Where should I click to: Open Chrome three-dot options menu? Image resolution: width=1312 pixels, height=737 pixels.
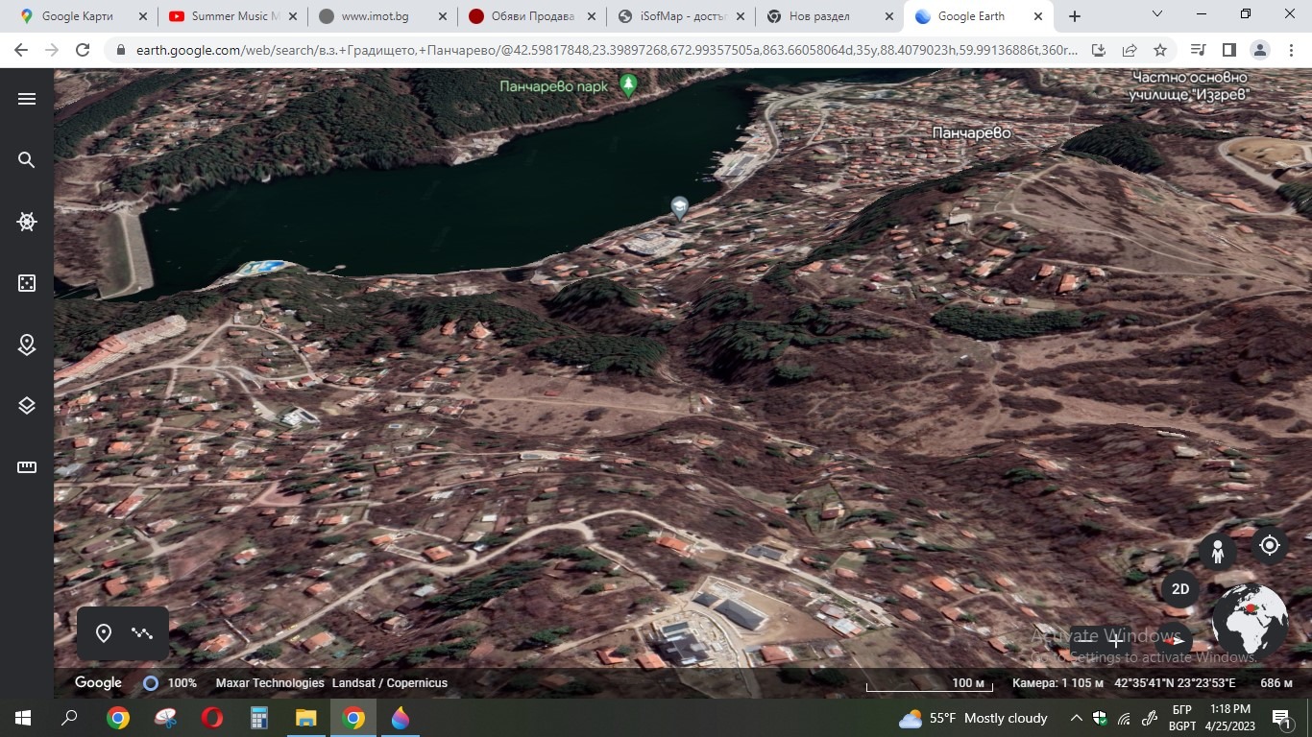point(1290,50)
